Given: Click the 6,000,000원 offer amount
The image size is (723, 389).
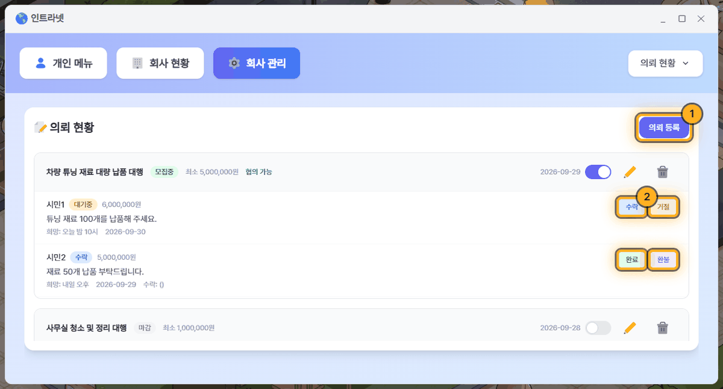Looking at the screenshot, I should pos(122,204).
